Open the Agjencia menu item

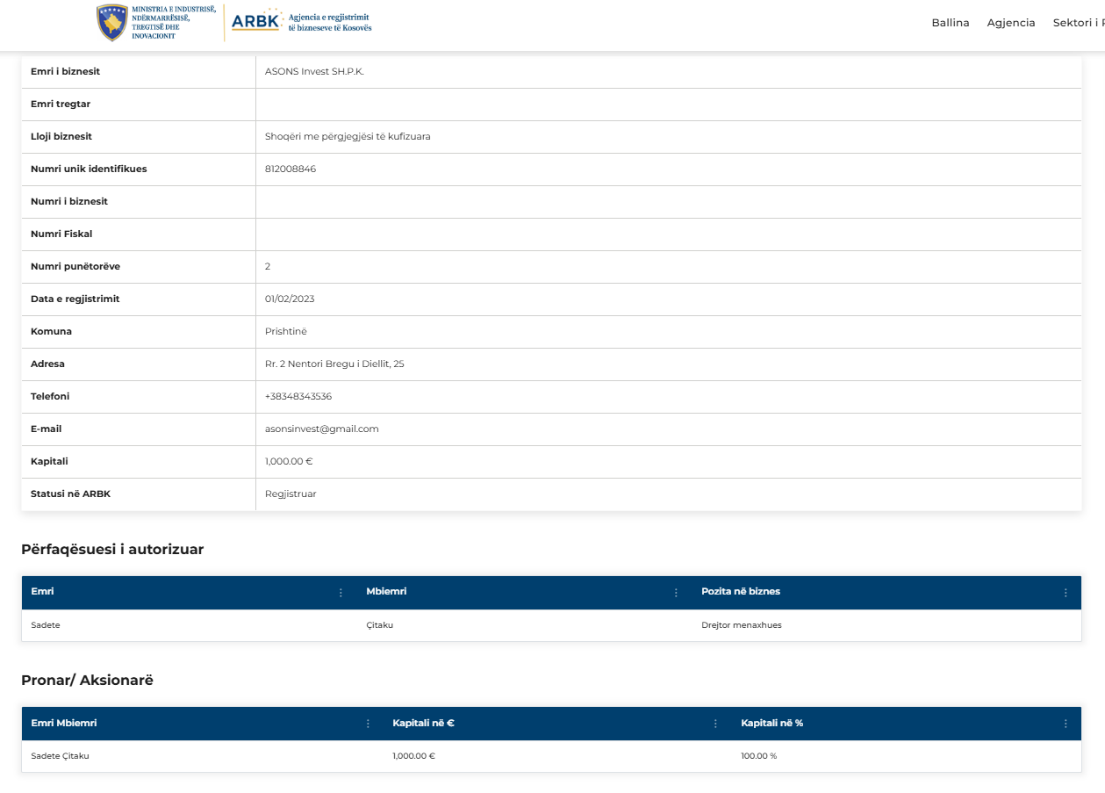1010,23
